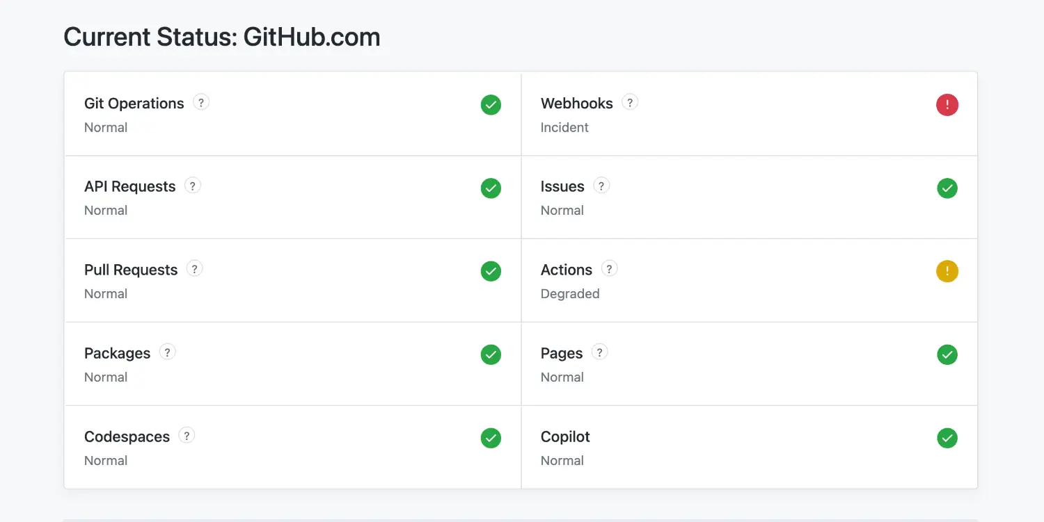Click the help icon next to Pages
1044x522 pixels.
pos(599,352)
